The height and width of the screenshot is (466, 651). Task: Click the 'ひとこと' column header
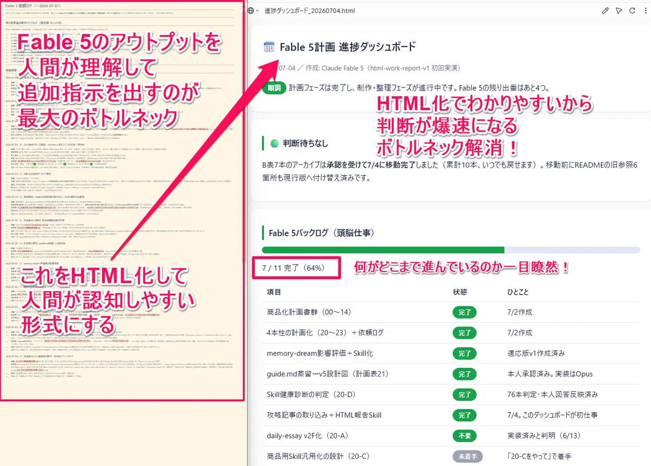[518, 292]
